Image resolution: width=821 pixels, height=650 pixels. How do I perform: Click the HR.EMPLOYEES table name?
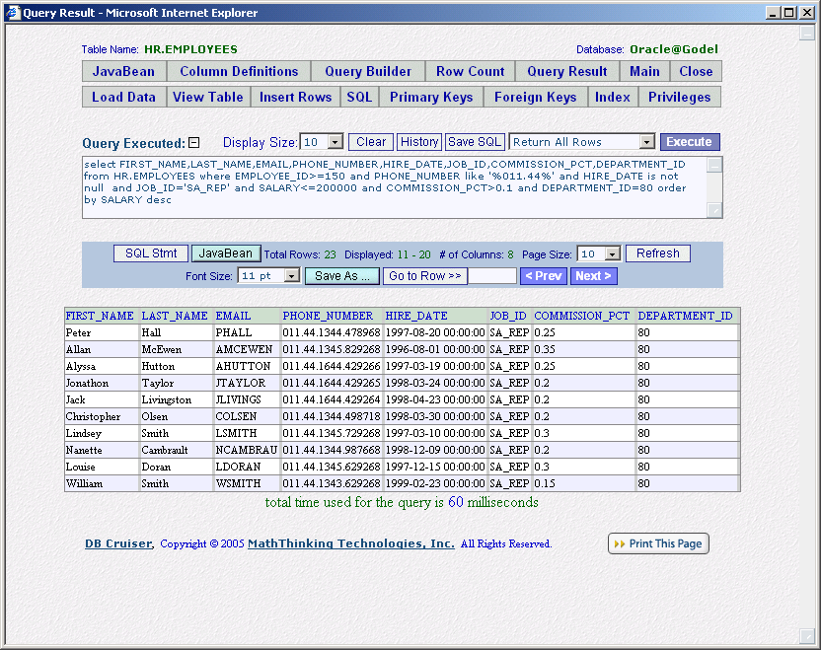[x=190, y=49]
